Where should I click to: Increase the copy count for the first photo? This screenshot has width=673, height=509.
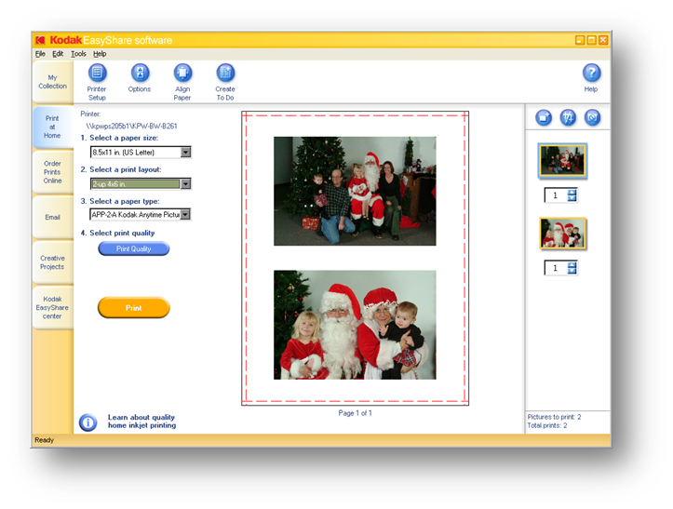(x=572, y=192)
